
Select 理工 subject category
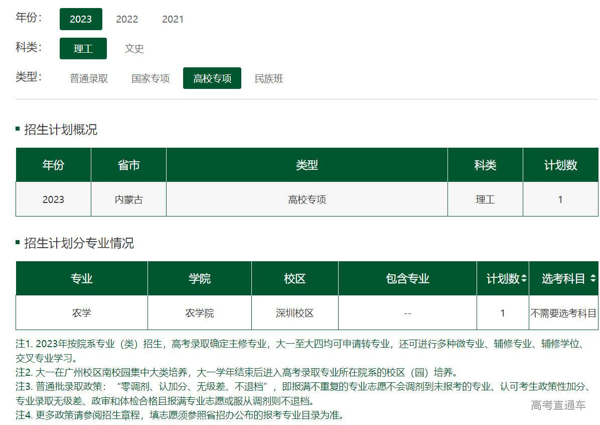[83, 49]
